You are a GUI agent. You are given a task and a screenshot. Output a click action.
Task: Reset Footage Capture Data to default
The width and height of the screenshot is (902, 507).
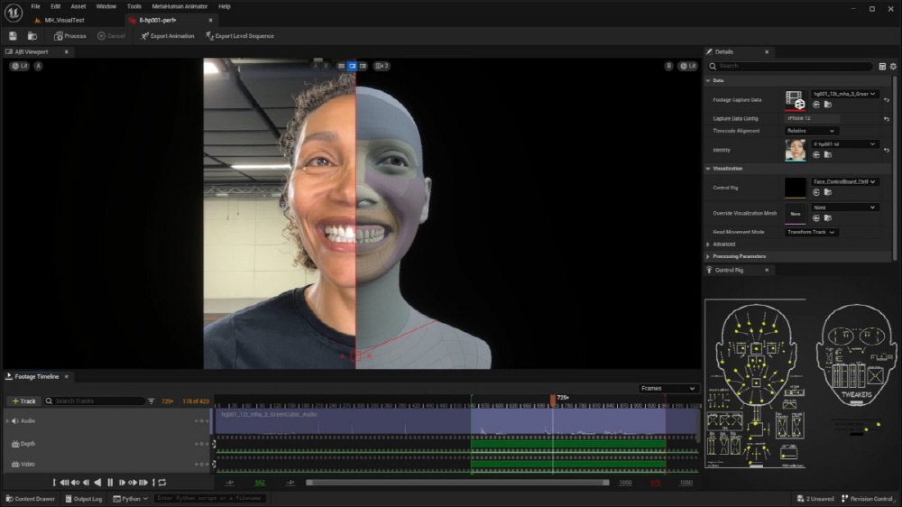coord(887,99)
